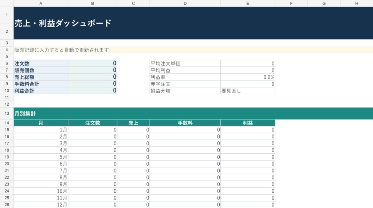The height and width of the screenshot is (208, 373).
Task: Select the 3月 cell
Action: [x=41, y=143]
